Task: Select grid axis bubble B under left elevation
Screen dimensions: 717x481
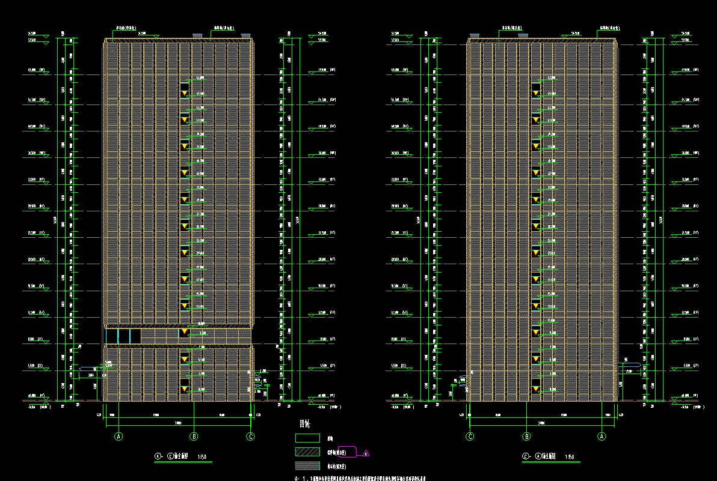Action: click(194, 437)
